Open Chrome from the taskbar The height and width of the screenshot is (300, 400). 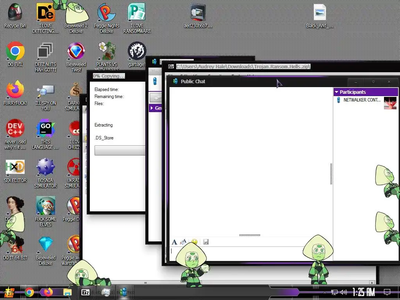(x=29, y=292)
